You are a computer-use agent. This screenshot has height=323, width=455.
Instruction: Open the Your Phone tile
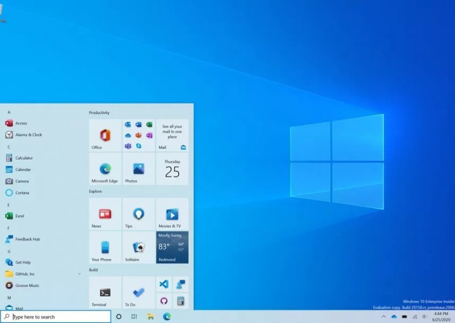[105, 247]
